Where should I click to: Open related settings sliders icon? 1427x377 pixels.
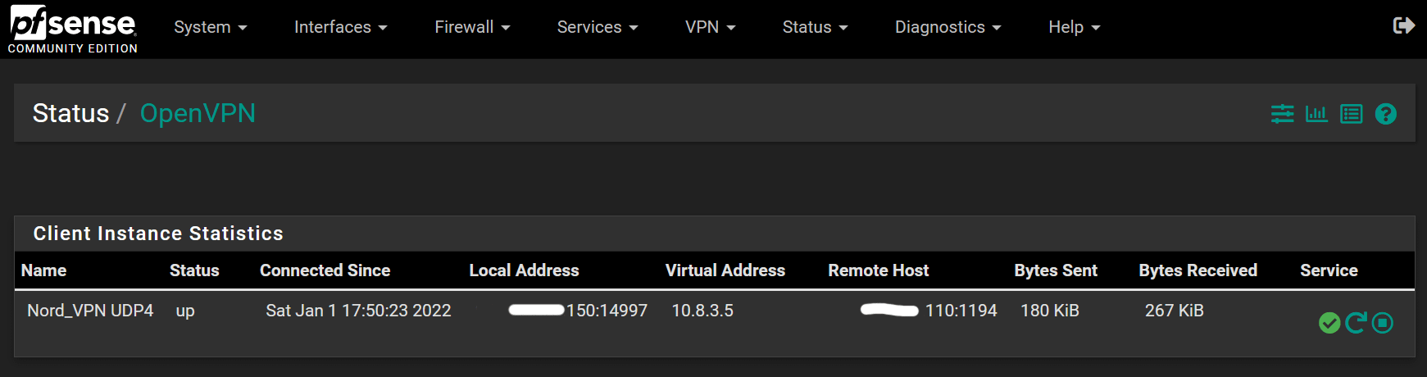(x=1282, y=114)
